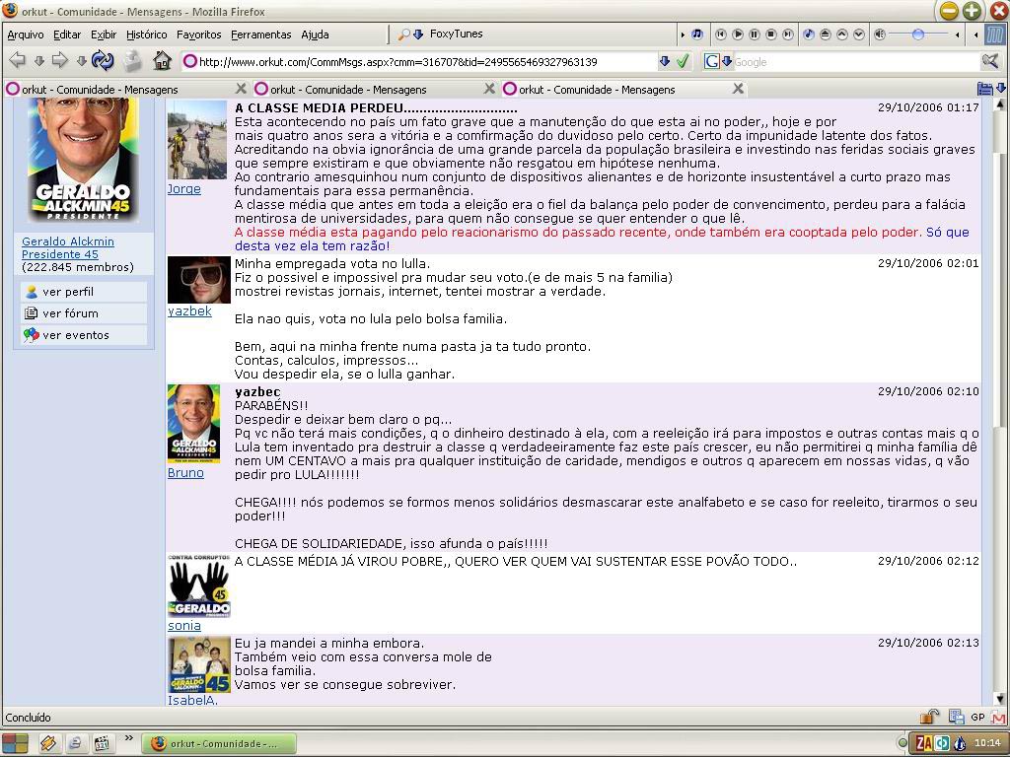This screenshot has width=1010, height=757.
Task: Click the greyed-out Stop loading icon
Action: click(133, 60)
